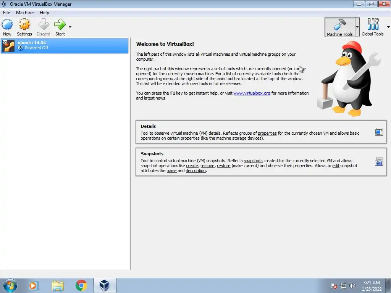This screenshot has height=293, width=391.
Task: Open the Windows Start orb
Action: pyautogui.click(x=10, y=285)
